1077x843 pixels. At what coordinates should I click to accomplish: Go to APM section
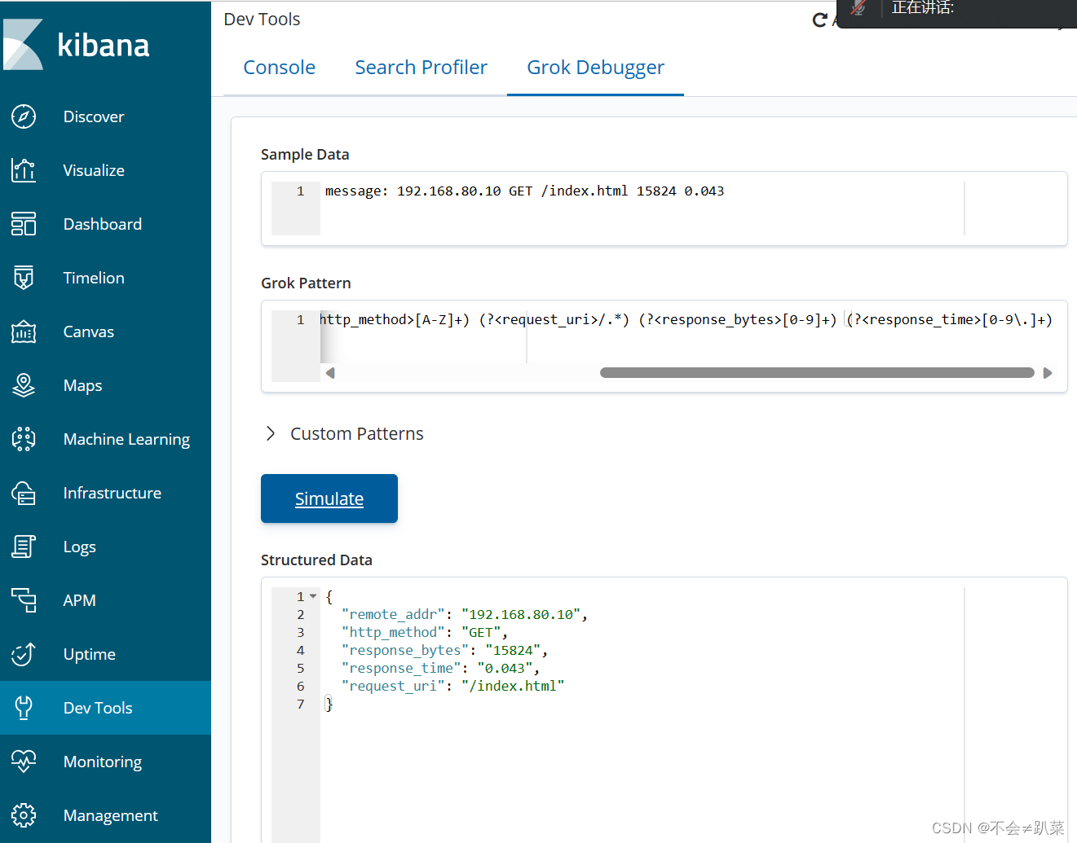[x=106, y=600]
